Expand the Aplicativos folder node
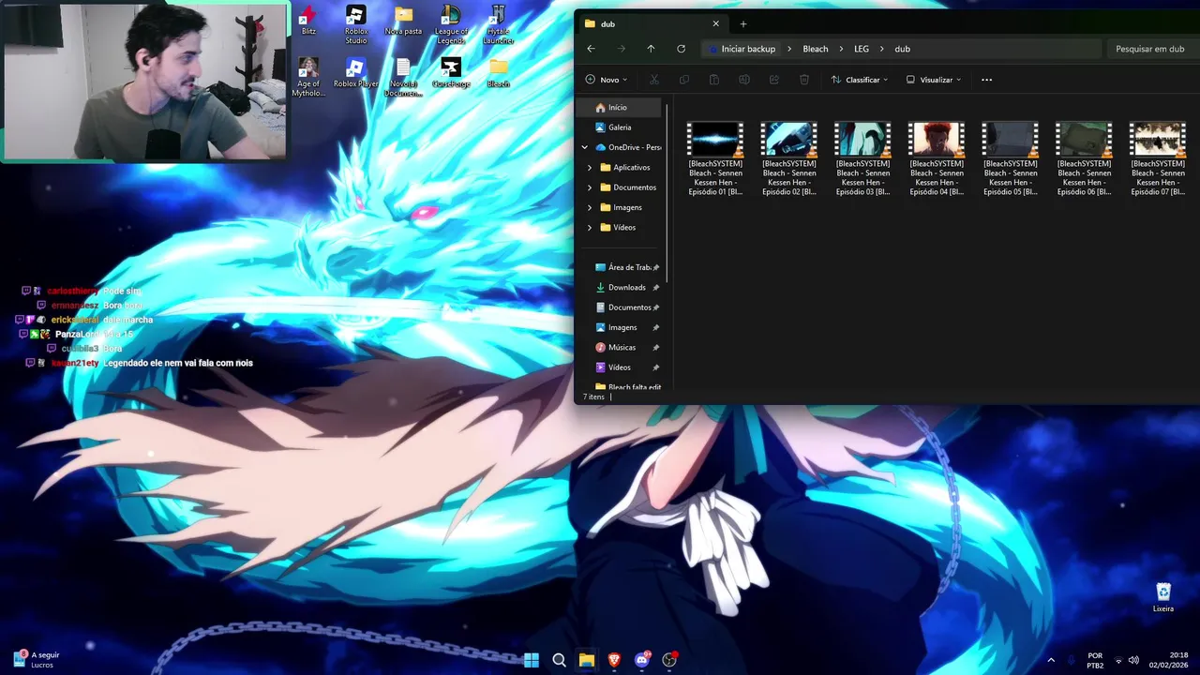Image resolution: width=1200 pixels, height=675 pixels. tap(590, 167)
